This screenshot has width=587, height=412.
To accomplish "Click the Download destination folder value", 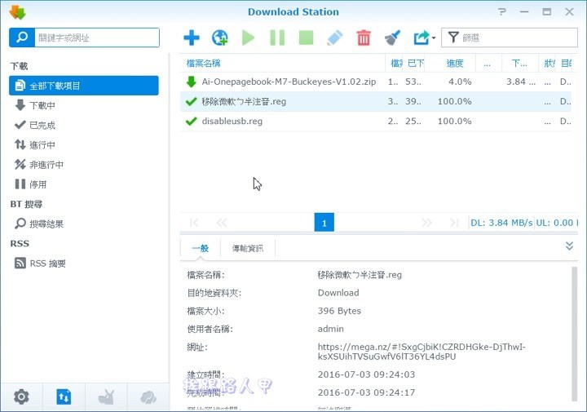I will tap(338, 293).
